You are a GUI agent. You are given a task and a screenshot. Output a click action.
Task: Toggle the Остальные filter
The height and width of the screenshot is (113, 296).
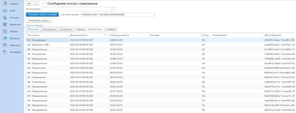pos(65,29)
